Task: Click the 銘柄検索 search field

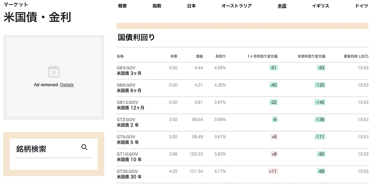Action: tap(46, 149)
